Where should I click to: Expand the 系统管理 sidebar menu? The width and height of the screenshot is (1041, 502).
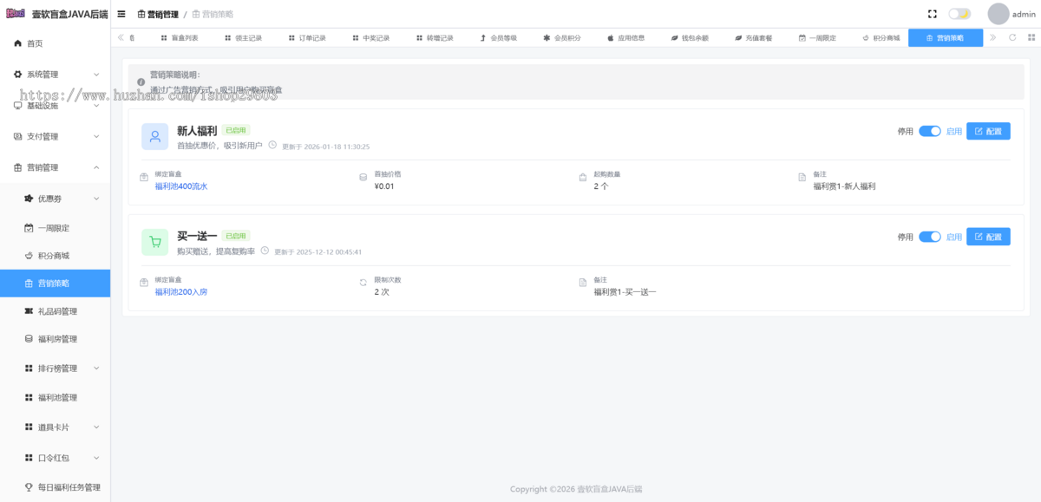point(56,75)
